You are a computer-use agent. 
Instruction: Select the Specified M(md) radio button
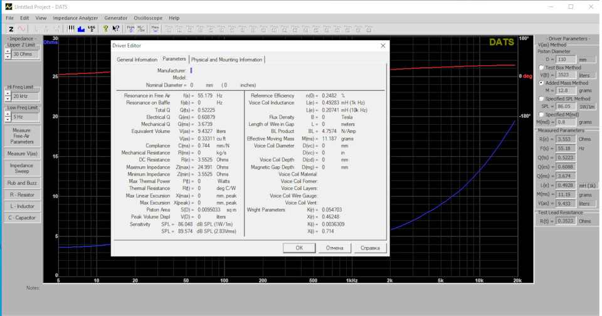coord(541,114)
